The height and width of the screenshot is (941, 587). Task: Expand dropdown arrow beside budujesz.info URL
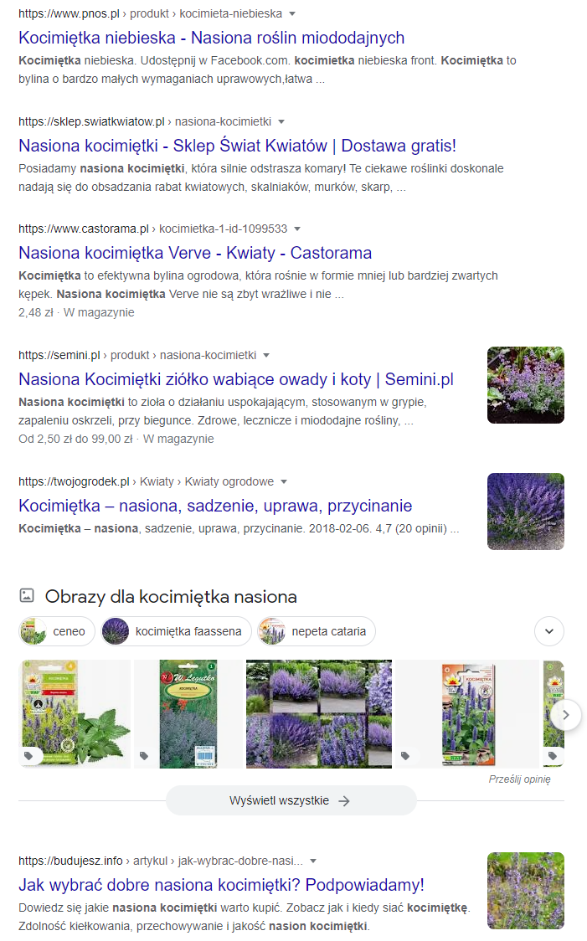point(312,861)
